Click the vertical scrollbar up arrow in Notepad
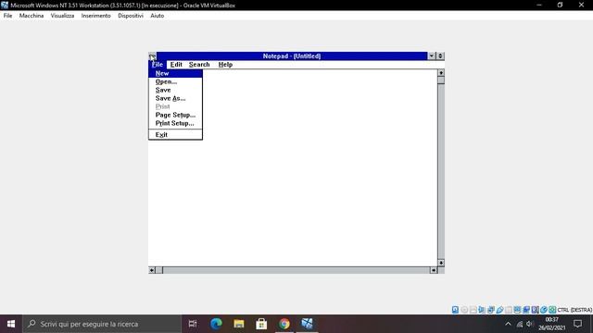The height and width of the screenshot is (333, 593). pos(441,72)
